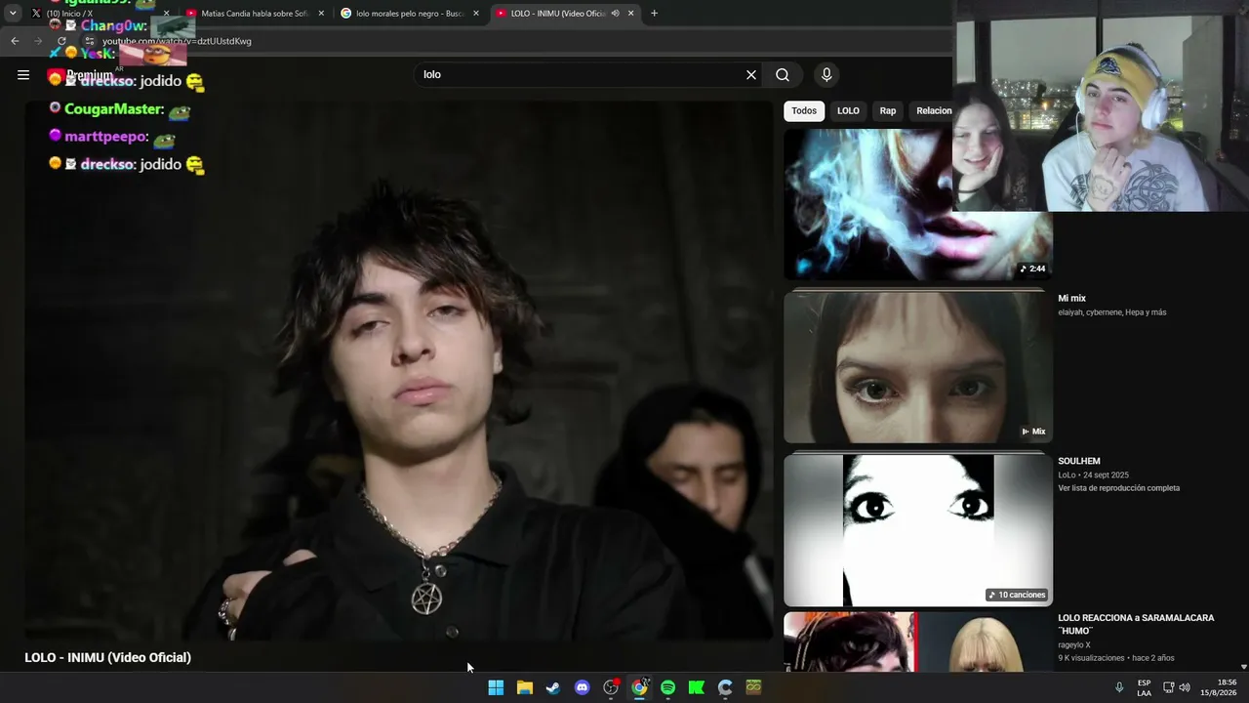The height and width of the screenshot is (703, 1249).
Task: Close the 'LOLO - INIMU' tab
Action: 631,14
